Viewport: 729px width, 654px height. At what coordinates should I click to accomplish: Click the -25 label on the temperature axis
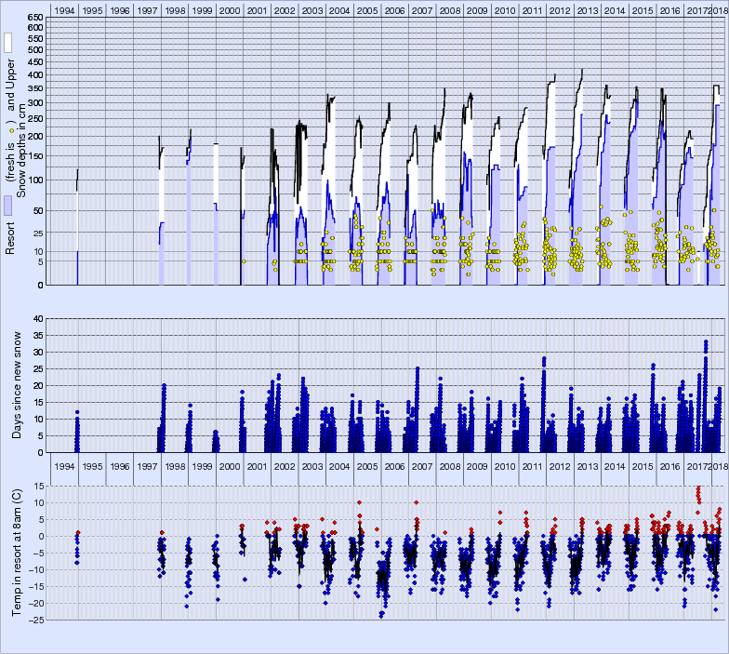pos(35,620)
